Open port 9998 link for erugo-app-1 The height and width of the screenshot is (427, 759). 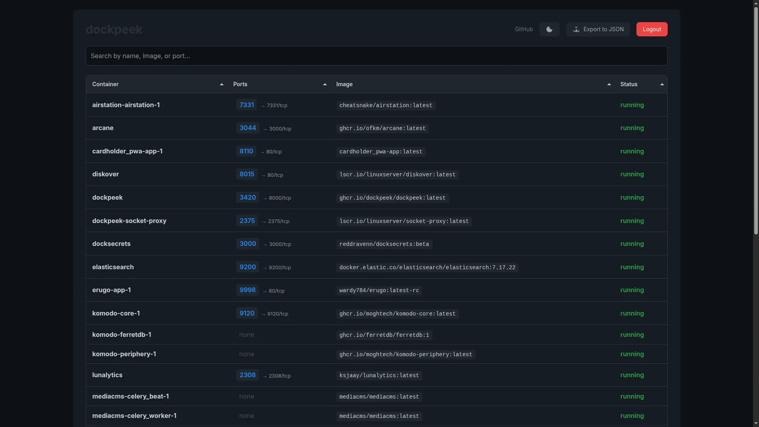point(247,290)
